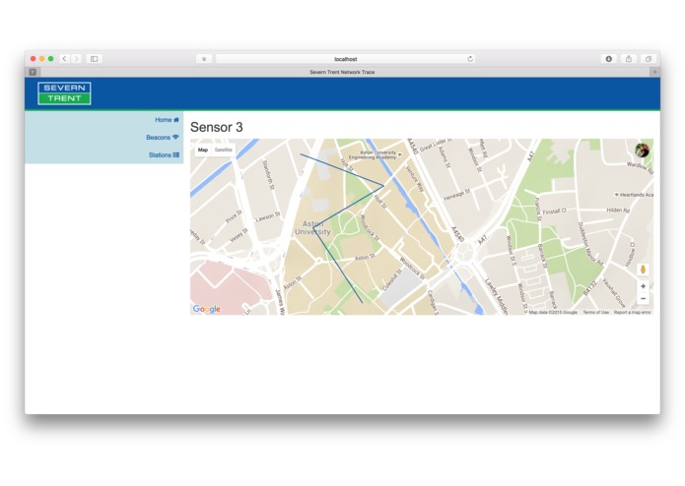This screenshot has height=486, width=685.
Task: Click the Beacons wifi icon
Action: 175,137
